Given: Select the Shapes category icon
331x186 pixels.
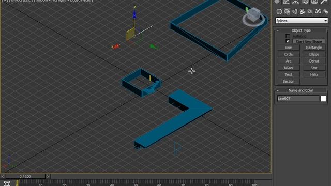Looking at the screenshot, I should [287, 11].
